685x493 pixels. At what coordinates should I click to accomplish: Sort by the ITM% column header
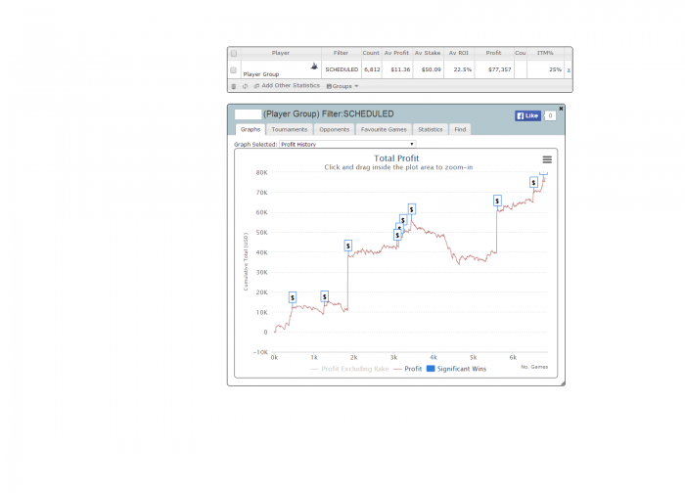545,53
